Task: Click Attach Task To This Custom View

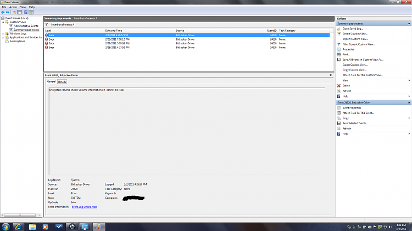Action: pos(363,75)
